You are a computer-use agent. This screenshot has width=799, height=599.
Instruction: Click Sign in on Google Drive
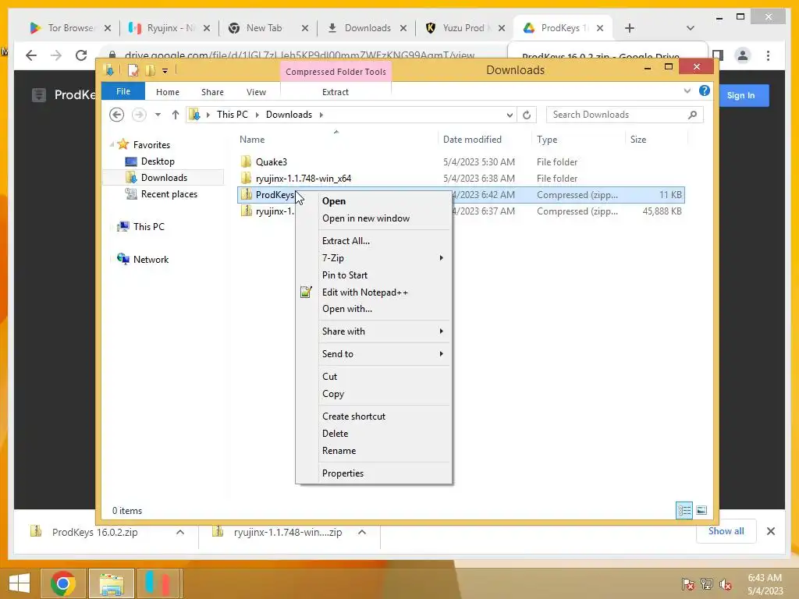click(741, 95)
